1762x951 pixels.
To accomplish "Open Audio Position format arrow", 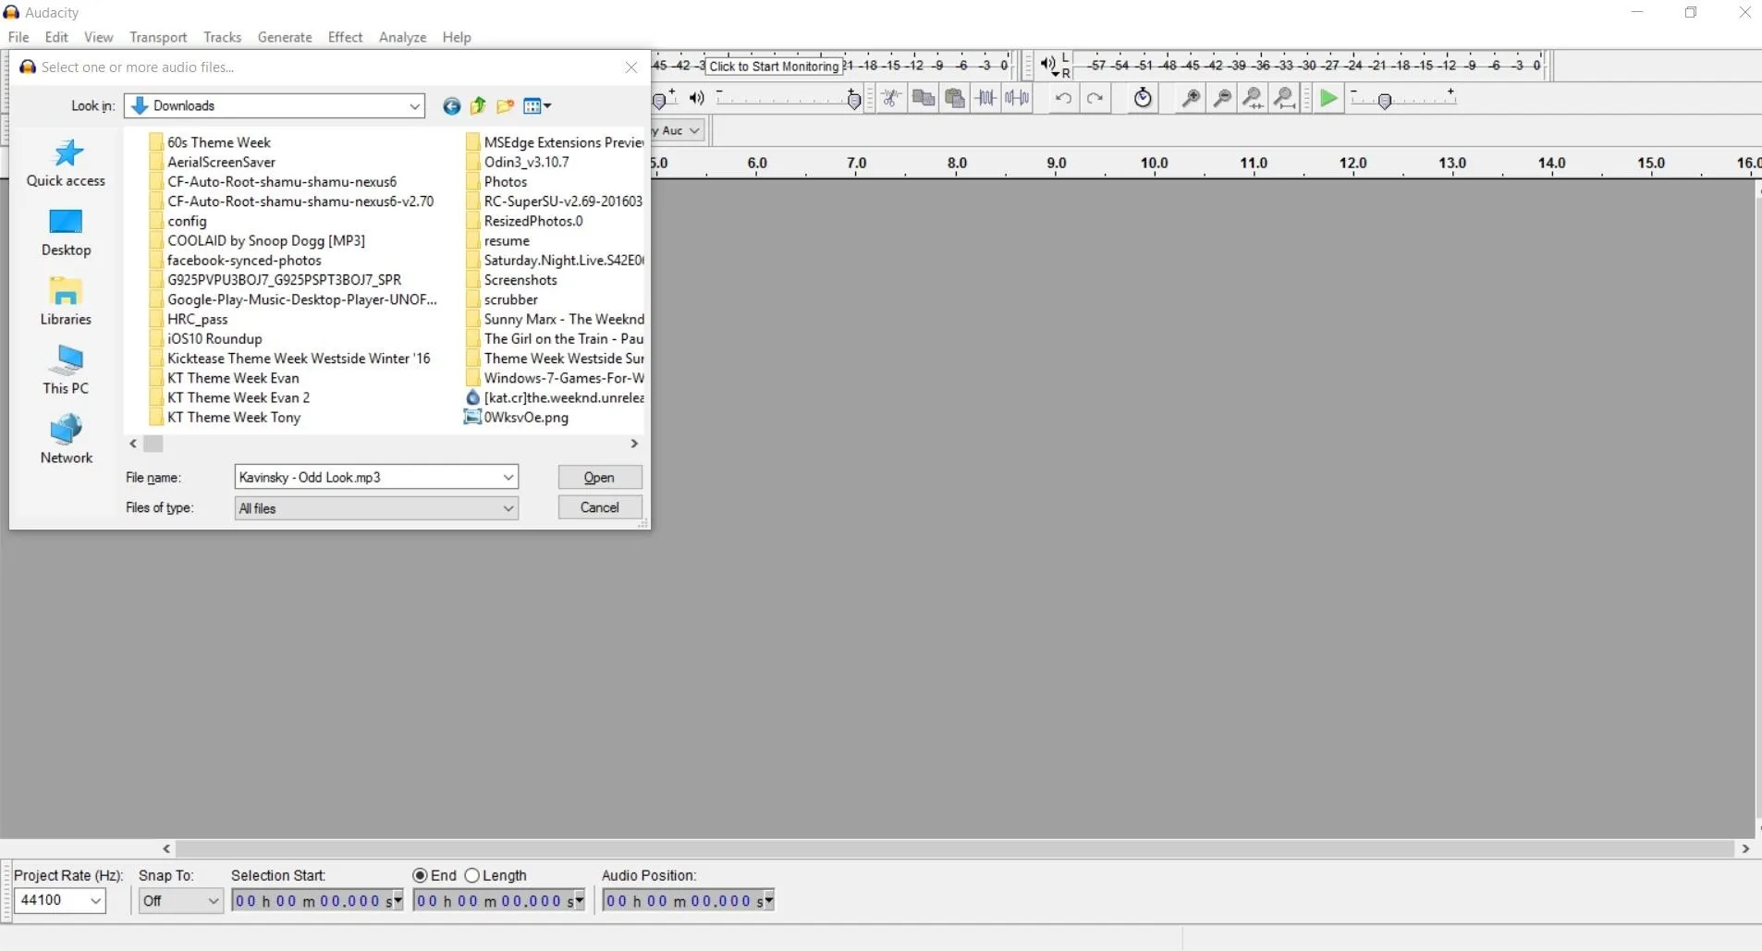I will pos(769,900).
